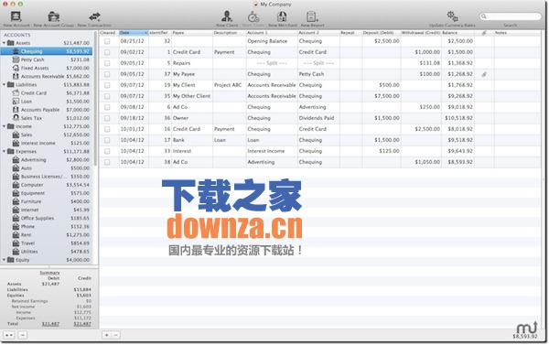Image resolution: width=549 pixels, height=345 pixels.
Task: Click the Project ABC description cell
Action: [230, 85]
